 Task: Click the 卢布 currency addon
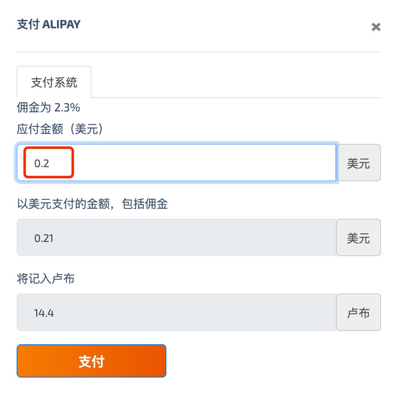tap(358, 313)
